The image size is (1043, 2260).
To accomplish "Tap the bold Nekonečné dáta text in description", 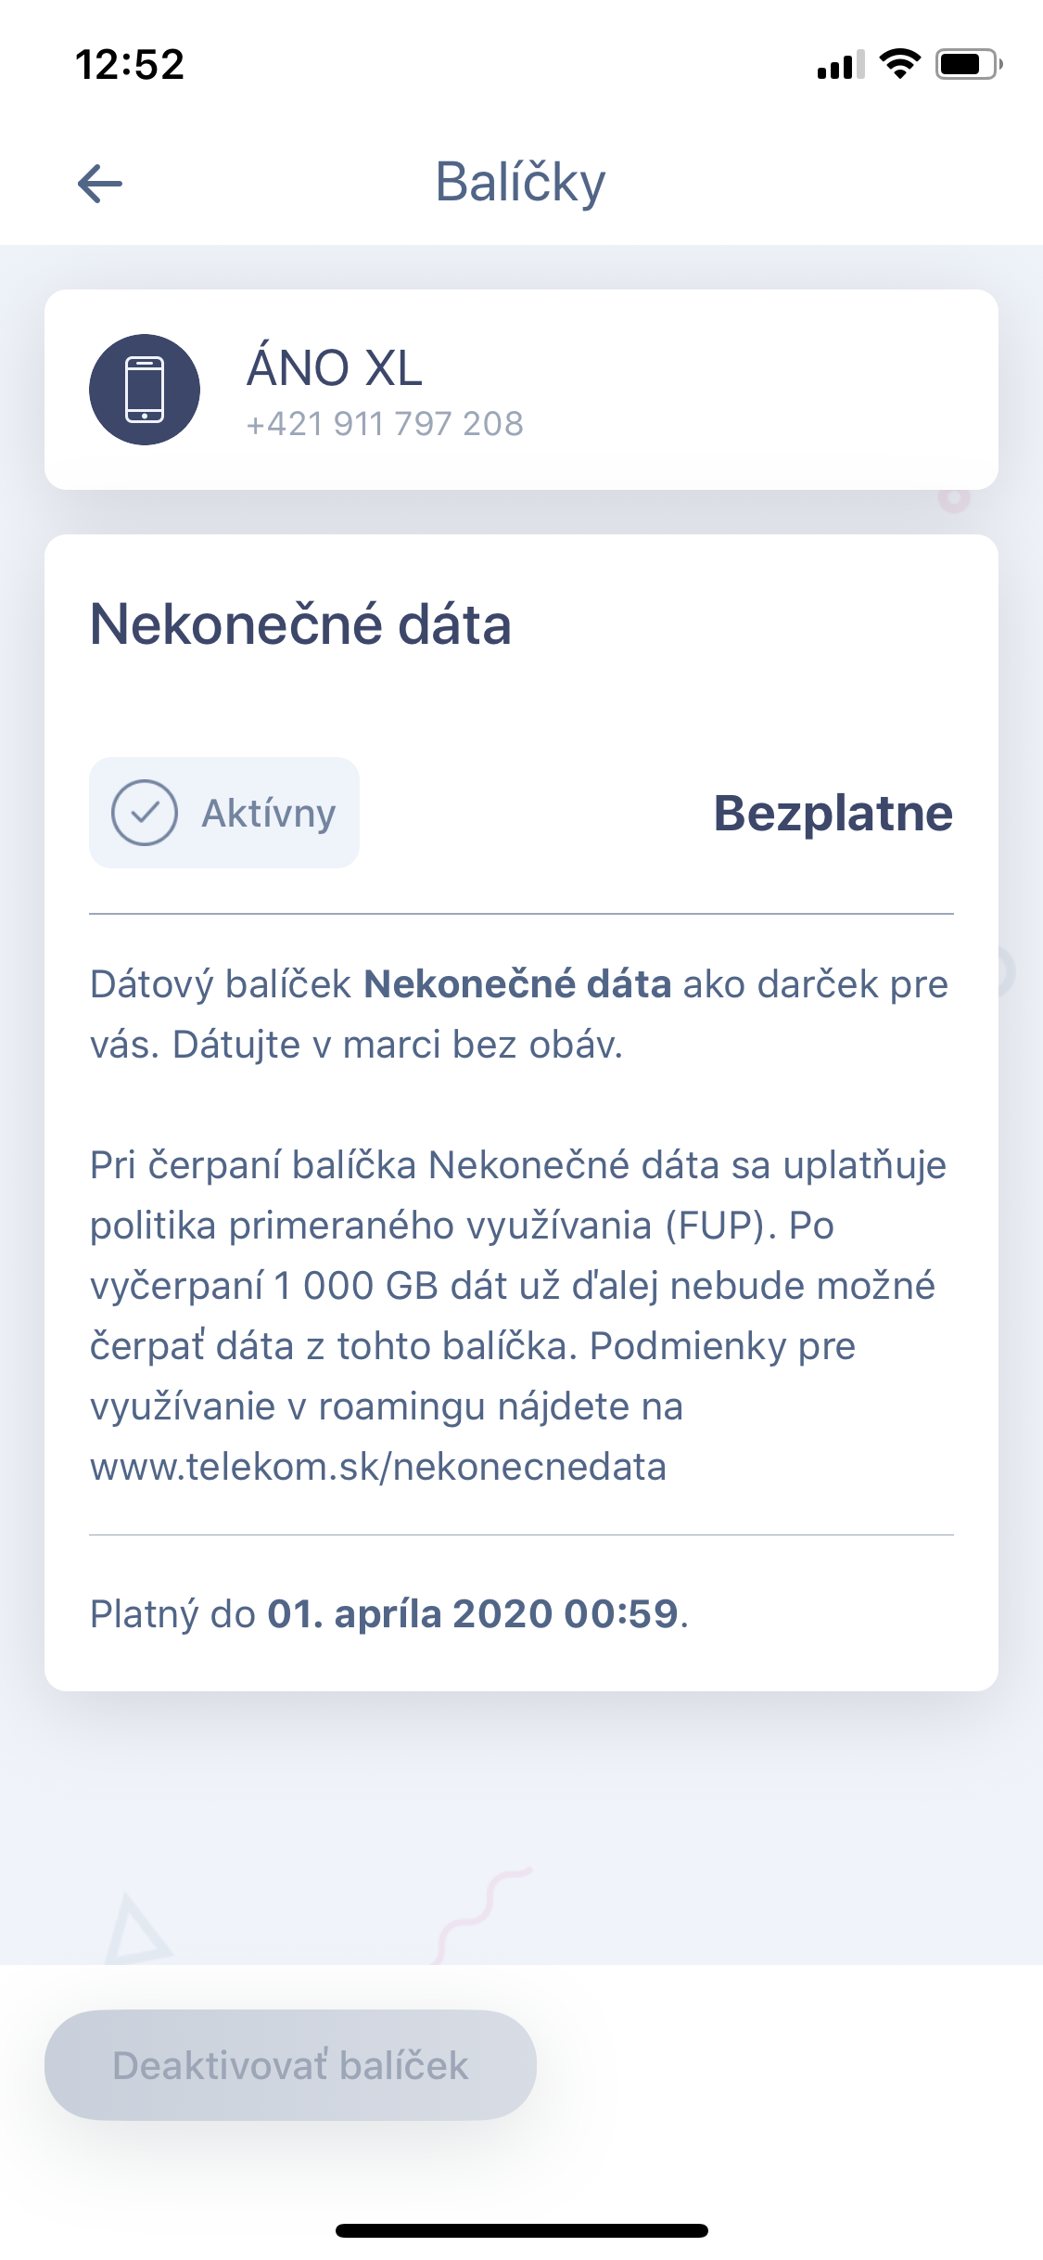I will point(517,984).
